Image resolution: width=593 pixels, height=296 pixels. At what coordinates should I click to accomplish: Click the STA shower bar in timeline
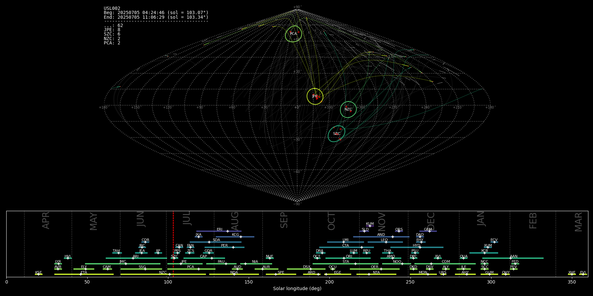pos(346,264)
